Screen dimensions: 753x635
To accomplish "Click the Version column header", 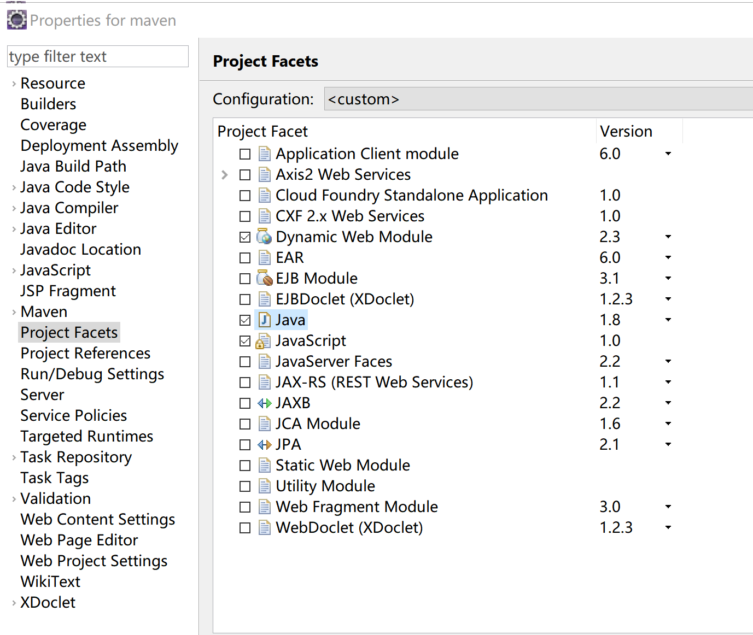I will tap(626, 131).
